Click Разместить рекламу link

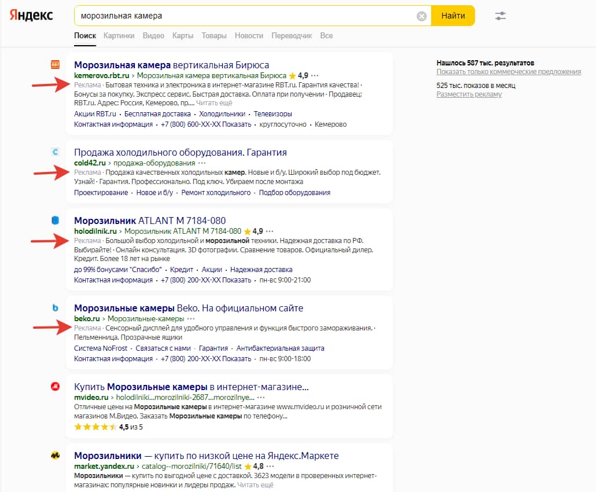(x=469, y=94)
